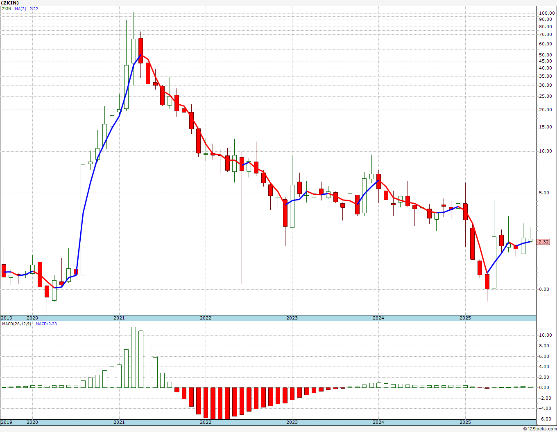Click the tallest green MACD histogram bar
Image resolution: width=557 pixels, height=432 pixels.
click(x=134, y=357)
